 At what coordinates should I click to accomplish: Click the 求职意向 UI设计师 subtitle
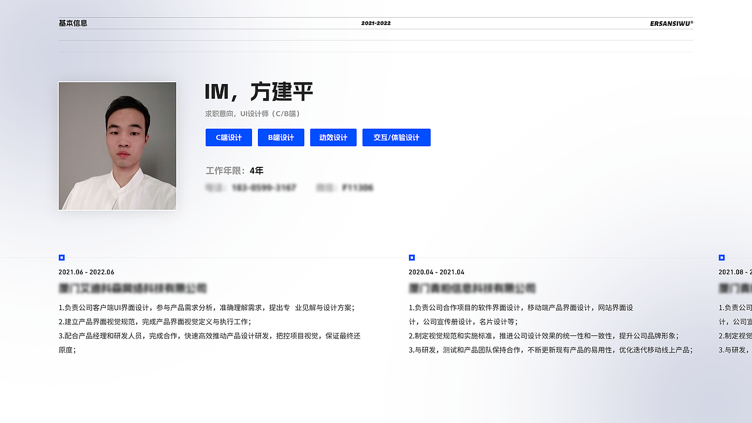pos(253,114)
